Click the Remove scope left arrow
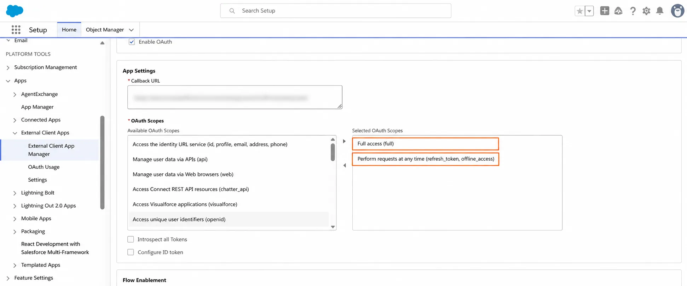The width and height of the screenshot is (687, 286). point(344,165)
